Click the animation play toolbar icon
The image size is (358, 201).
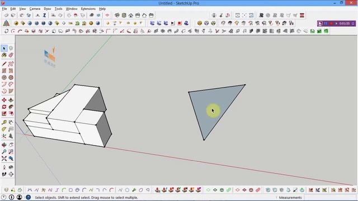(x=173, y=23)
